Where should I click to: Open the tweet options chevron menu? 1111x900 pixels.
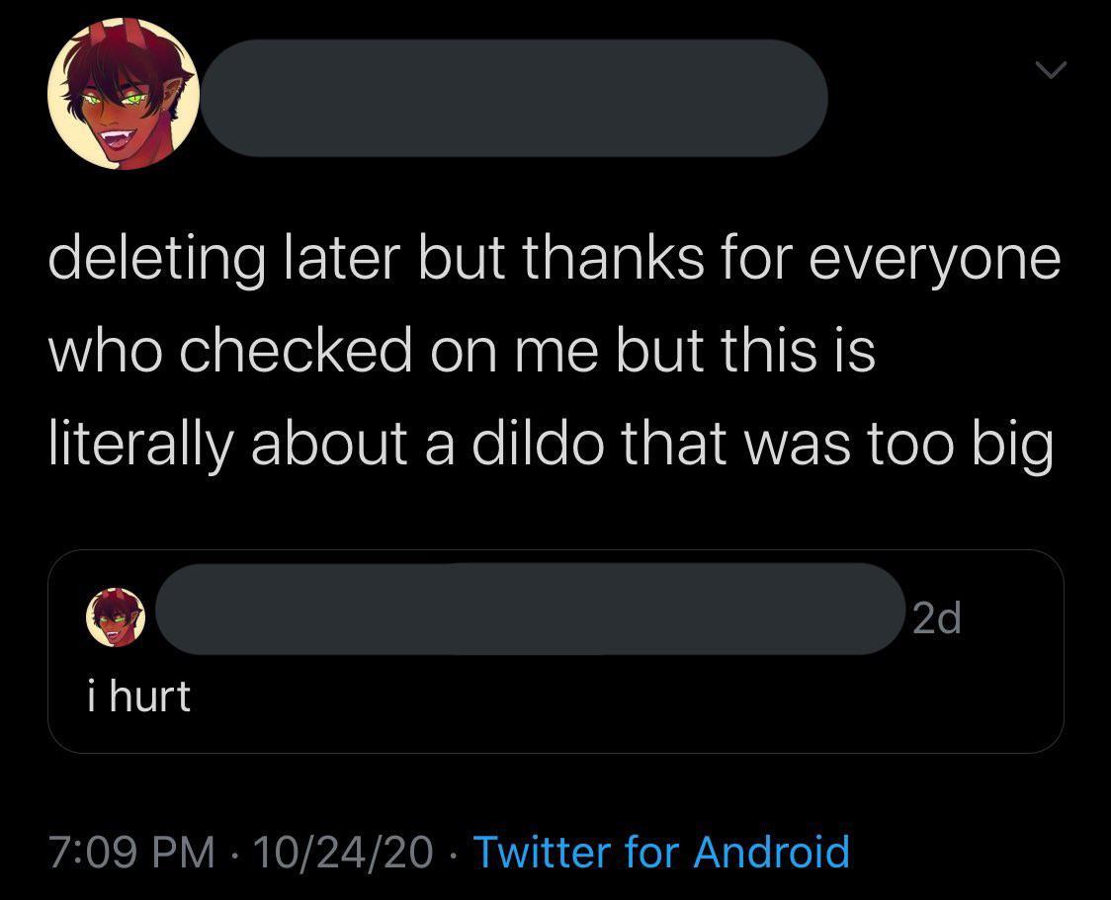click(1051, 69)
